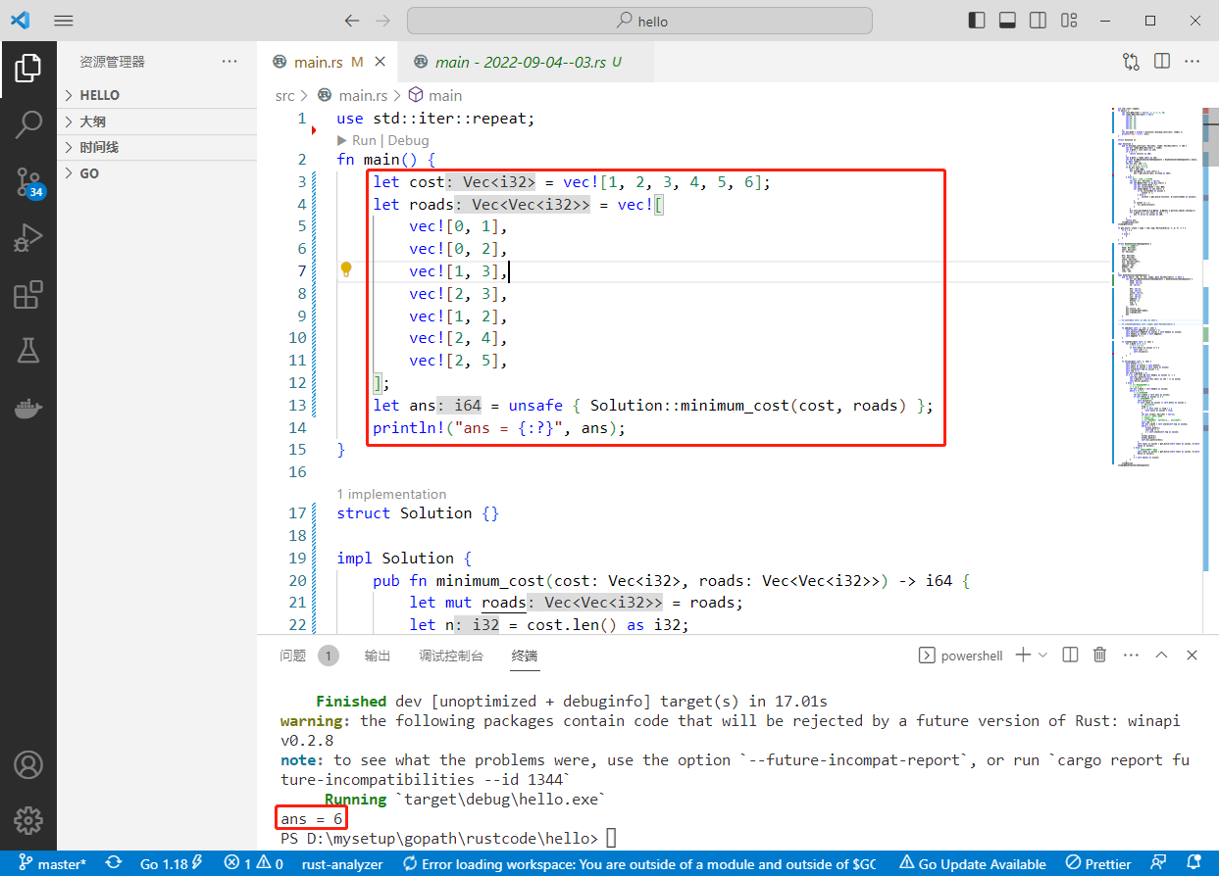This screenshot has width=1219, height=876.
Task: Click the feedback icon in status bar
Action: point(1159,863)
